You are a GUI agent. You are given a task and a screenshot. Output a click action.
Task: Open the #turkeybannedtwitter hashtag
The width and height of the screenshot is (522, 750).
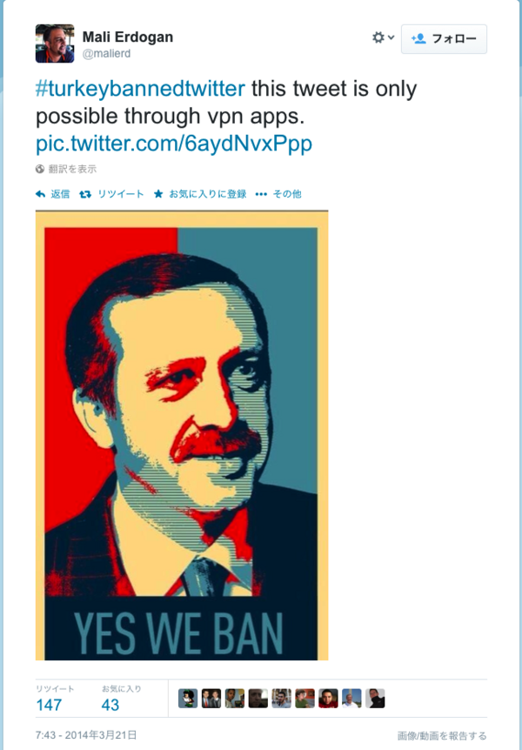(140, 89)
